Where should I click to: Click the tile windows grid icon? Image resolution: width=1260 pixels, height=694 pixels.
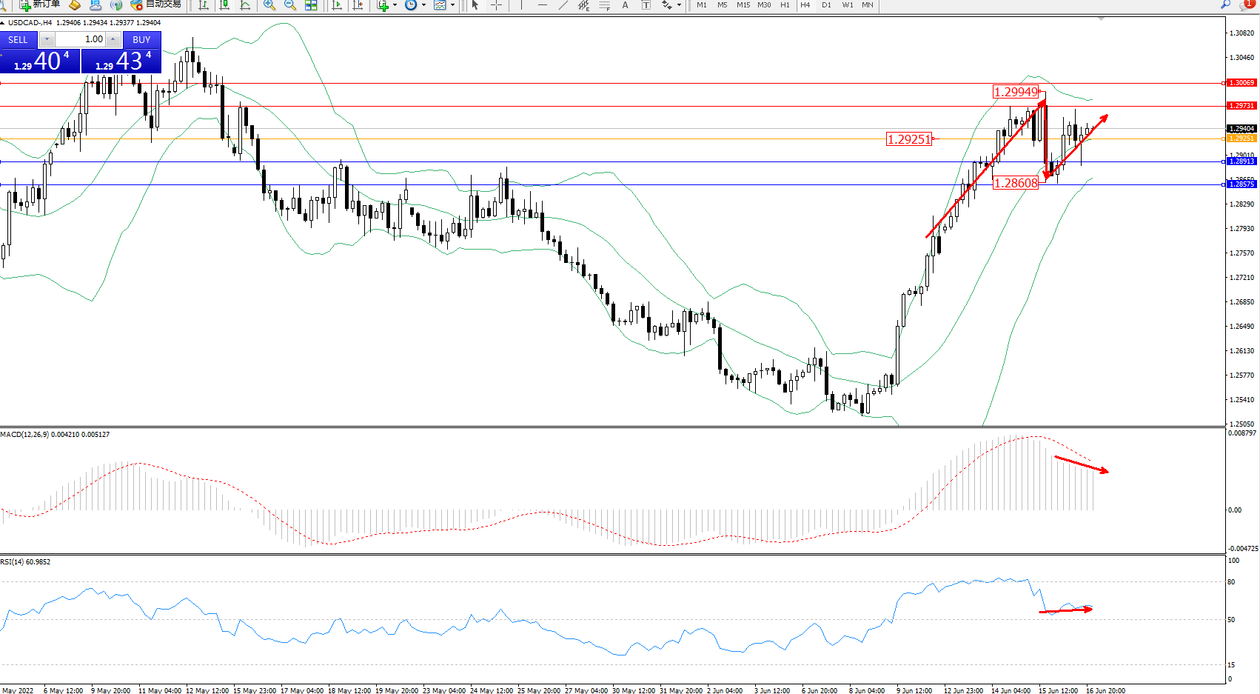[x=311, y=5]
